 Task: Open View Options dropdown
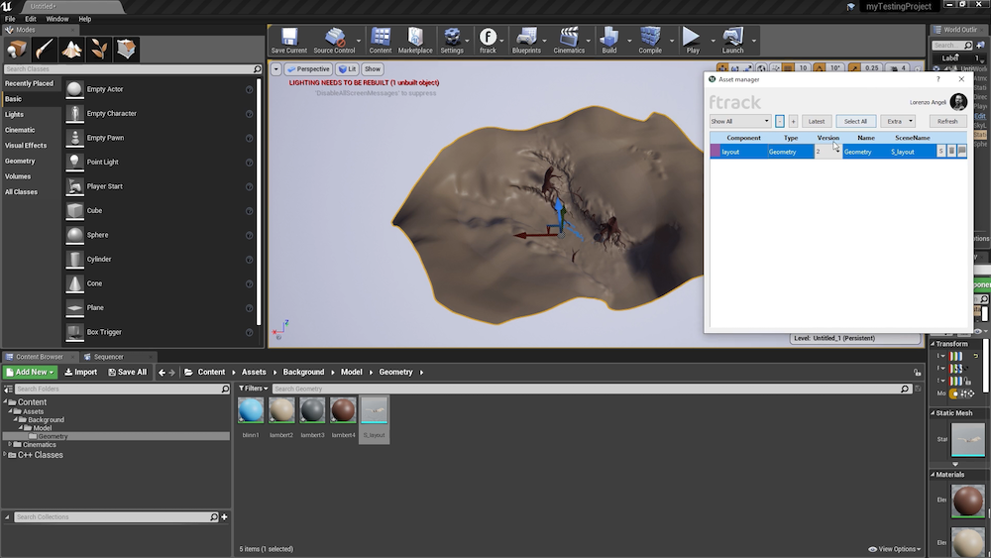coord(894,549)
